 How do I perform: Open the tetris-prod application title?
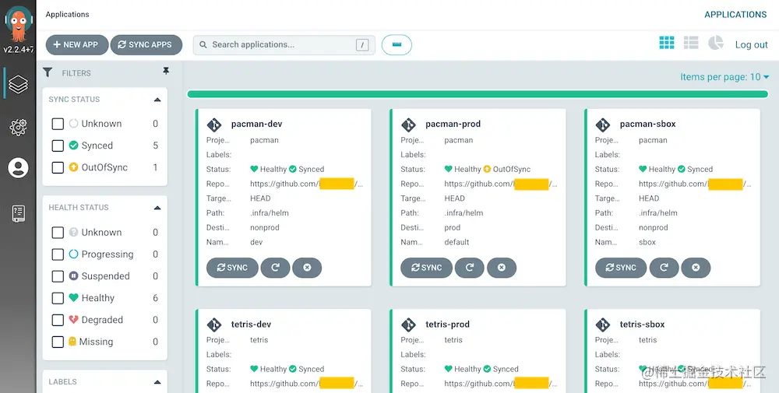coord(447,325)
